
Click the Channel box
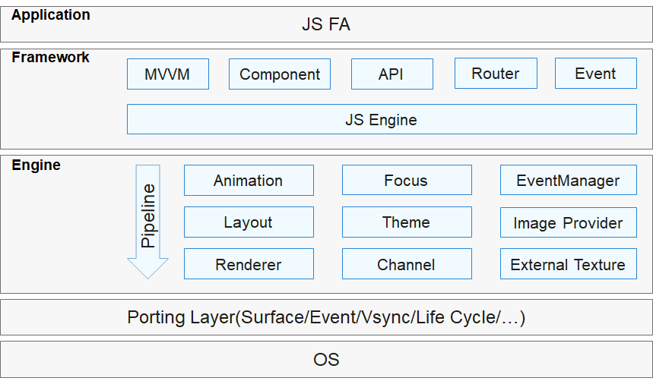click(406, 264)
